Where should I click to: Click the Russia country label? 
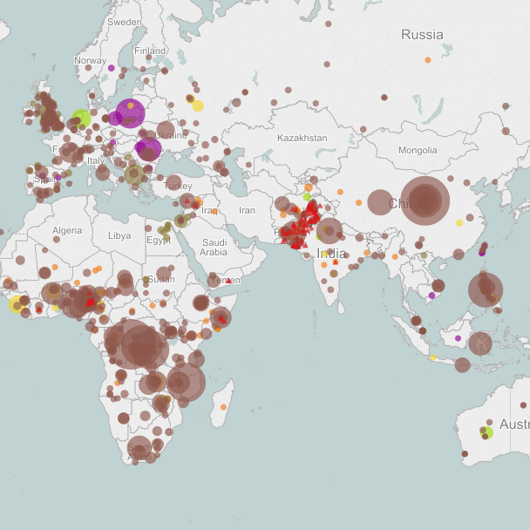click(x=422, y=35)
